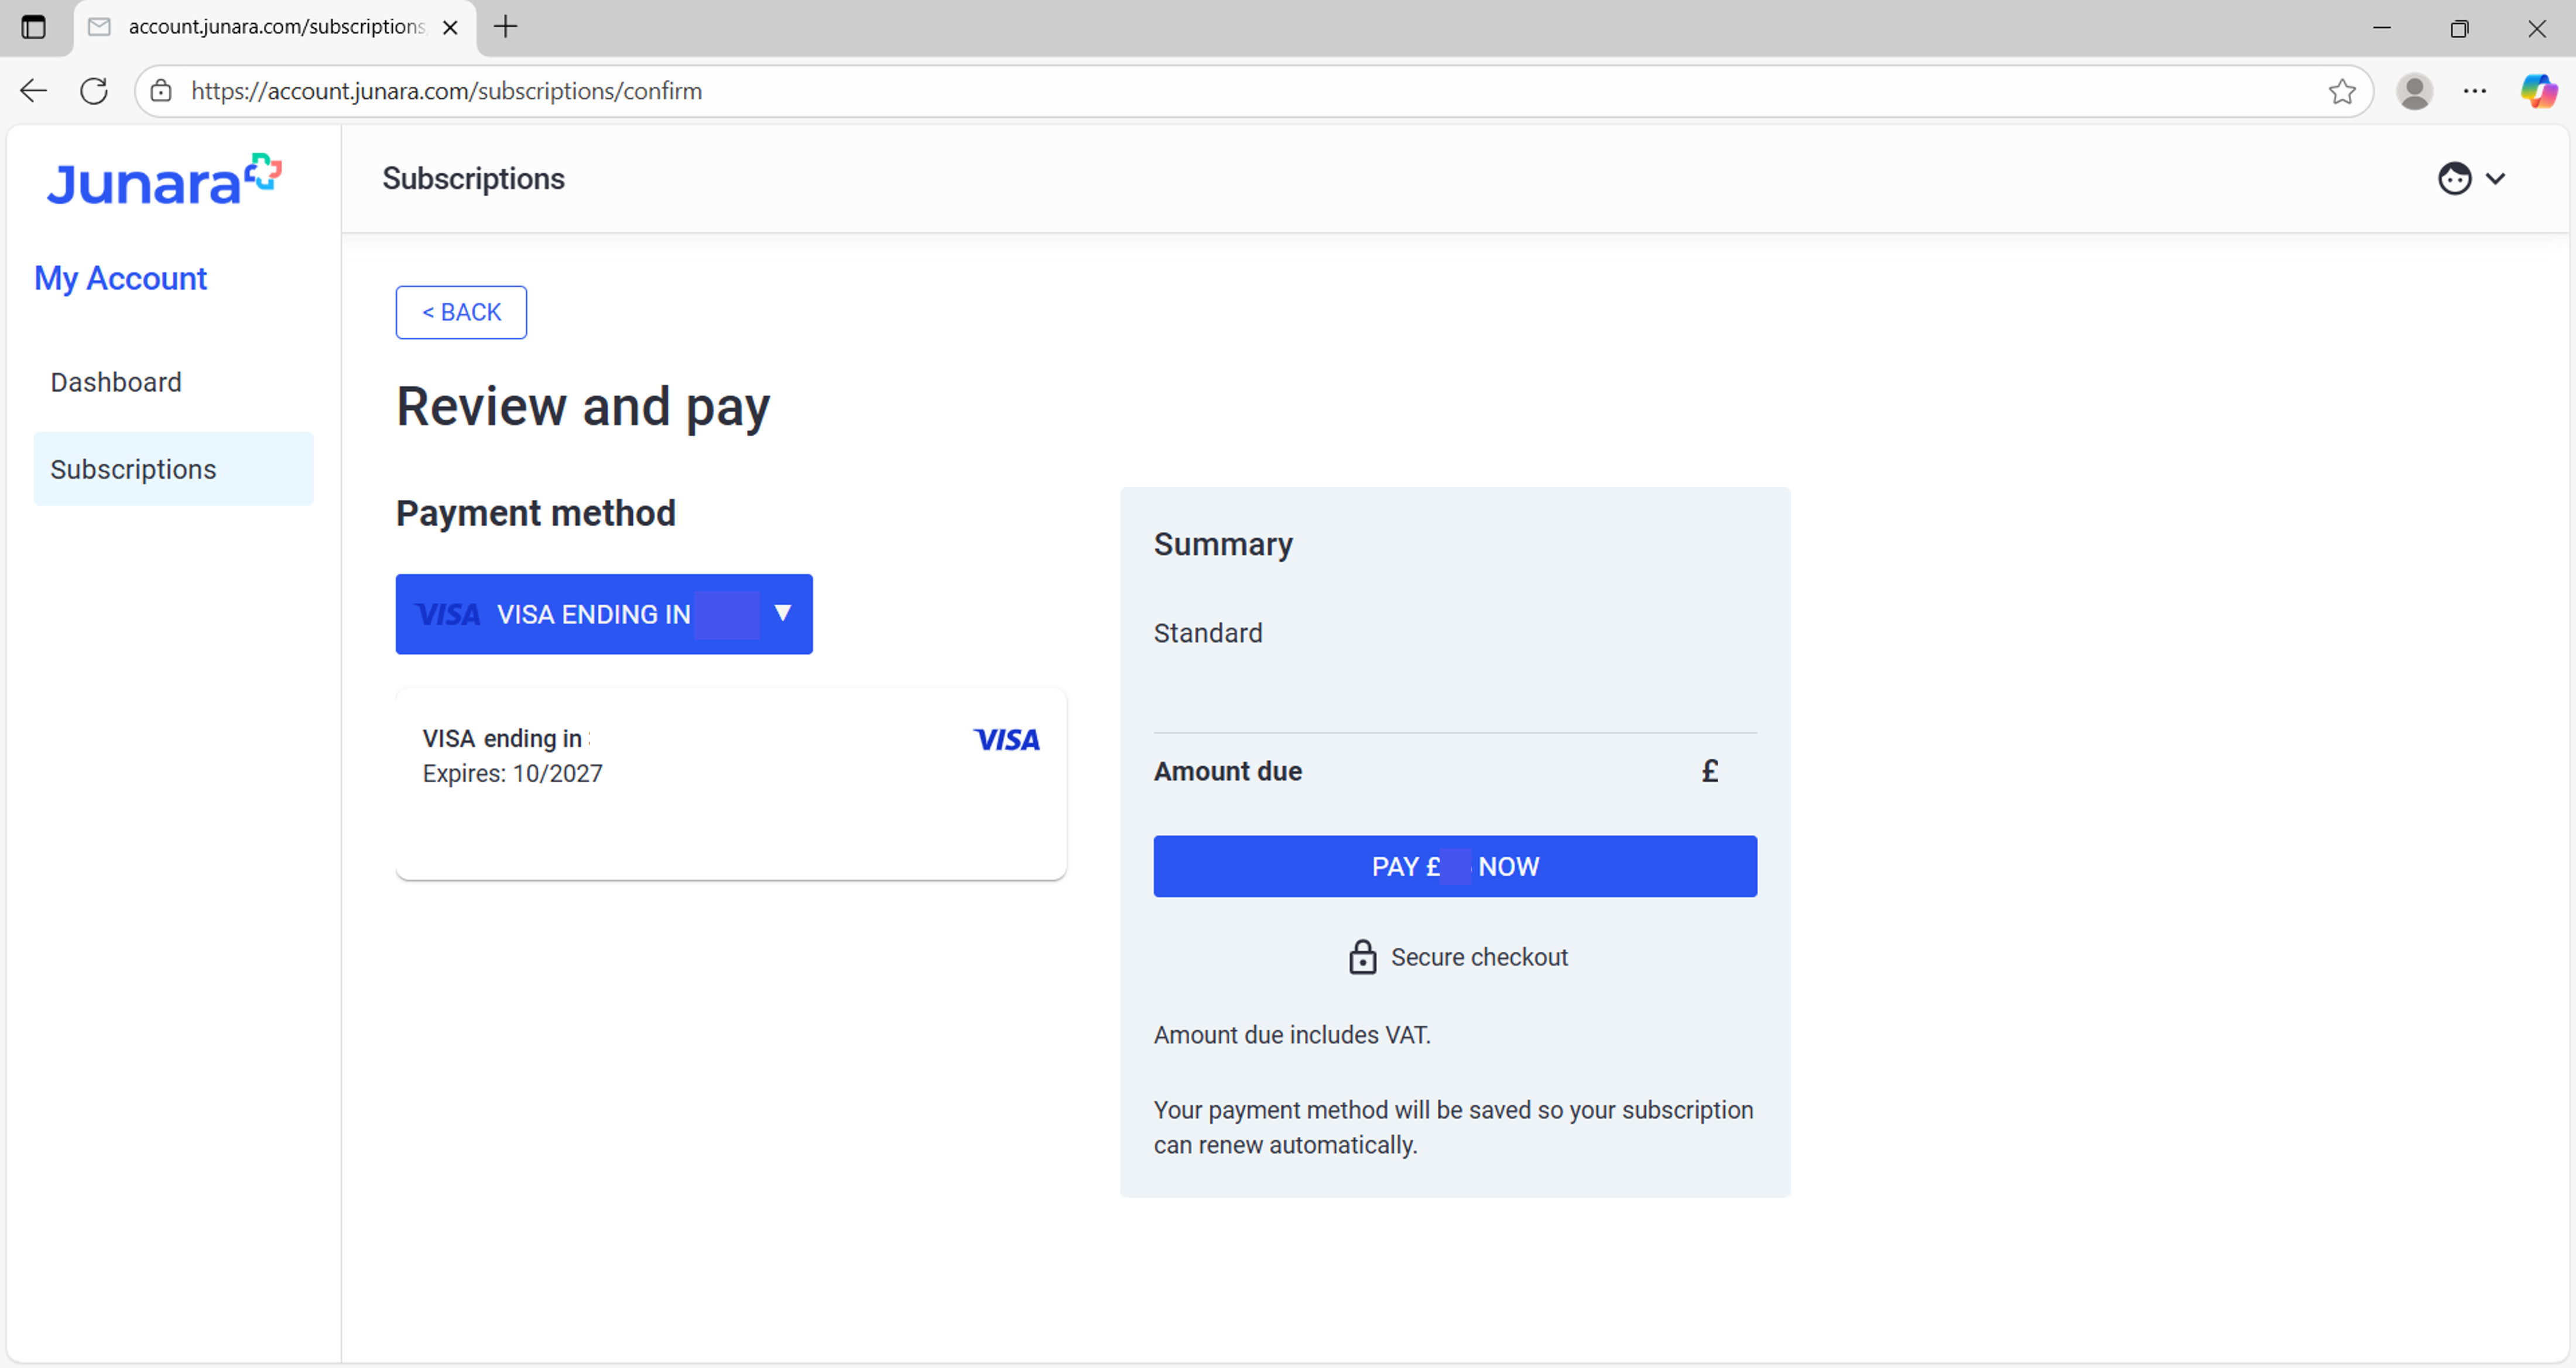The height and width of the screenshot is (1368, 2576).
Task: Click the My Account heading link
Action: point(120,278)
